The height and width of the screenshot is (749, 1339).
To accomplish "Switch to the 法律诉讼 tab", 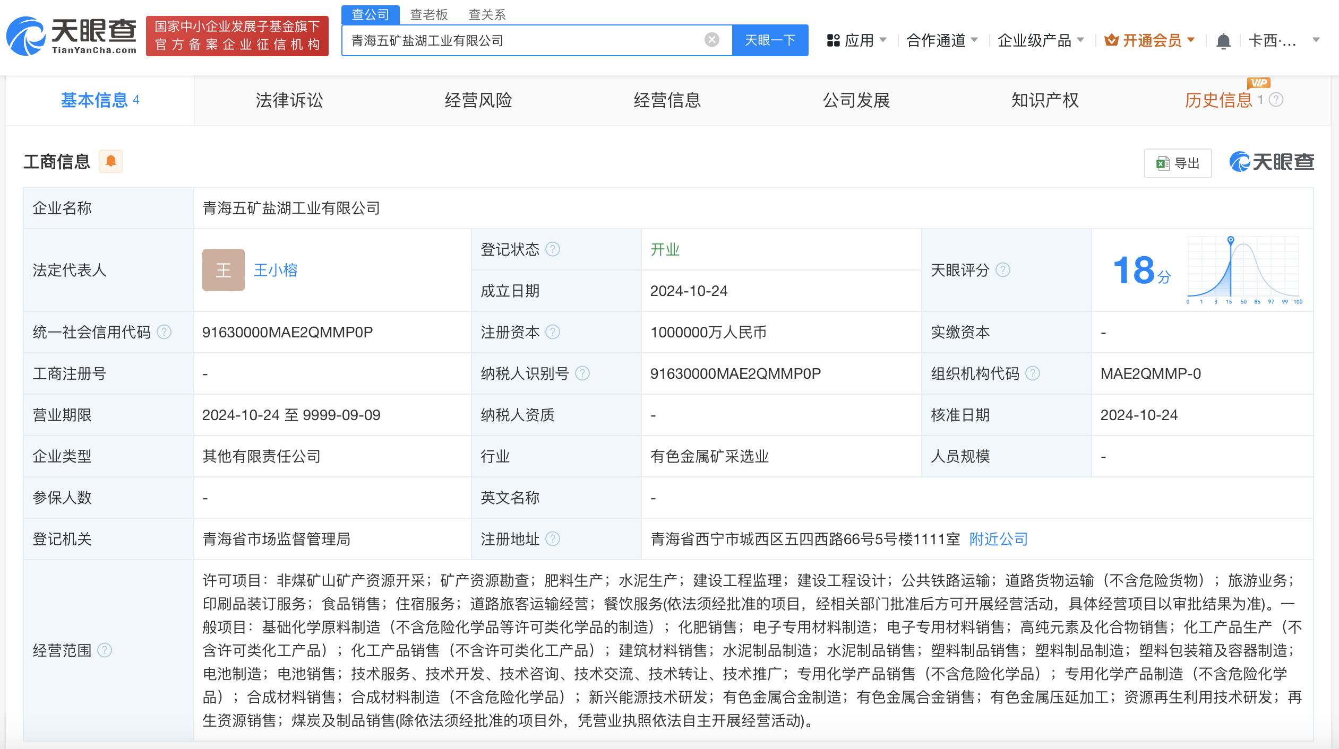I will [289, 100].
